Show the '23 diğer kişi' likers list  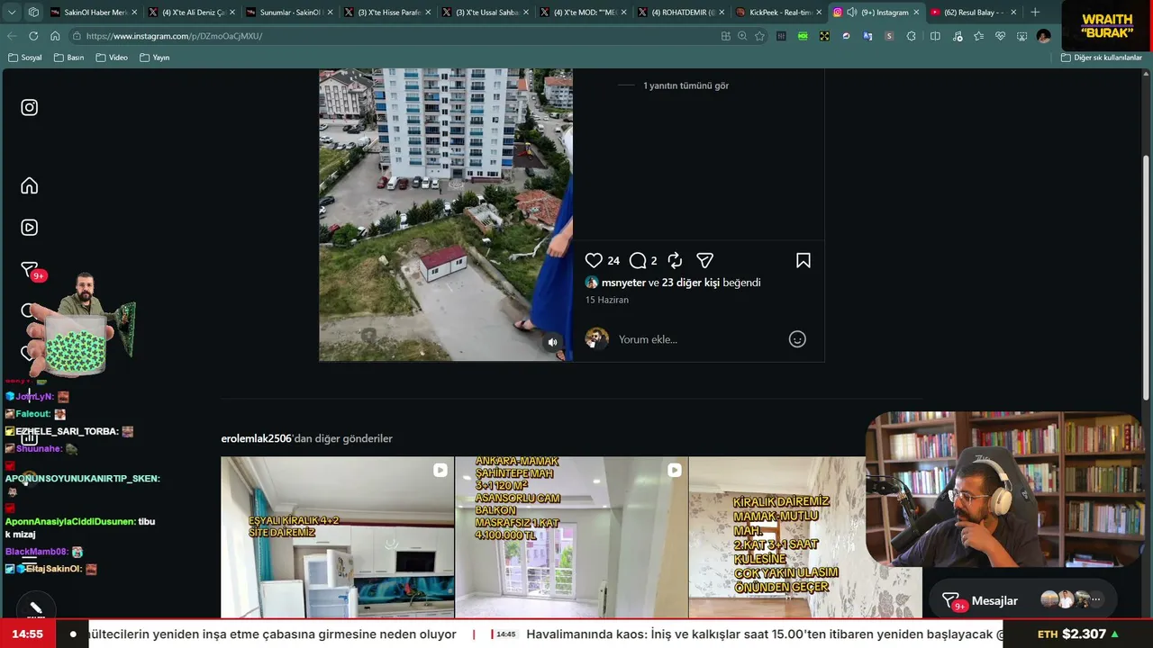click(691, 283)
